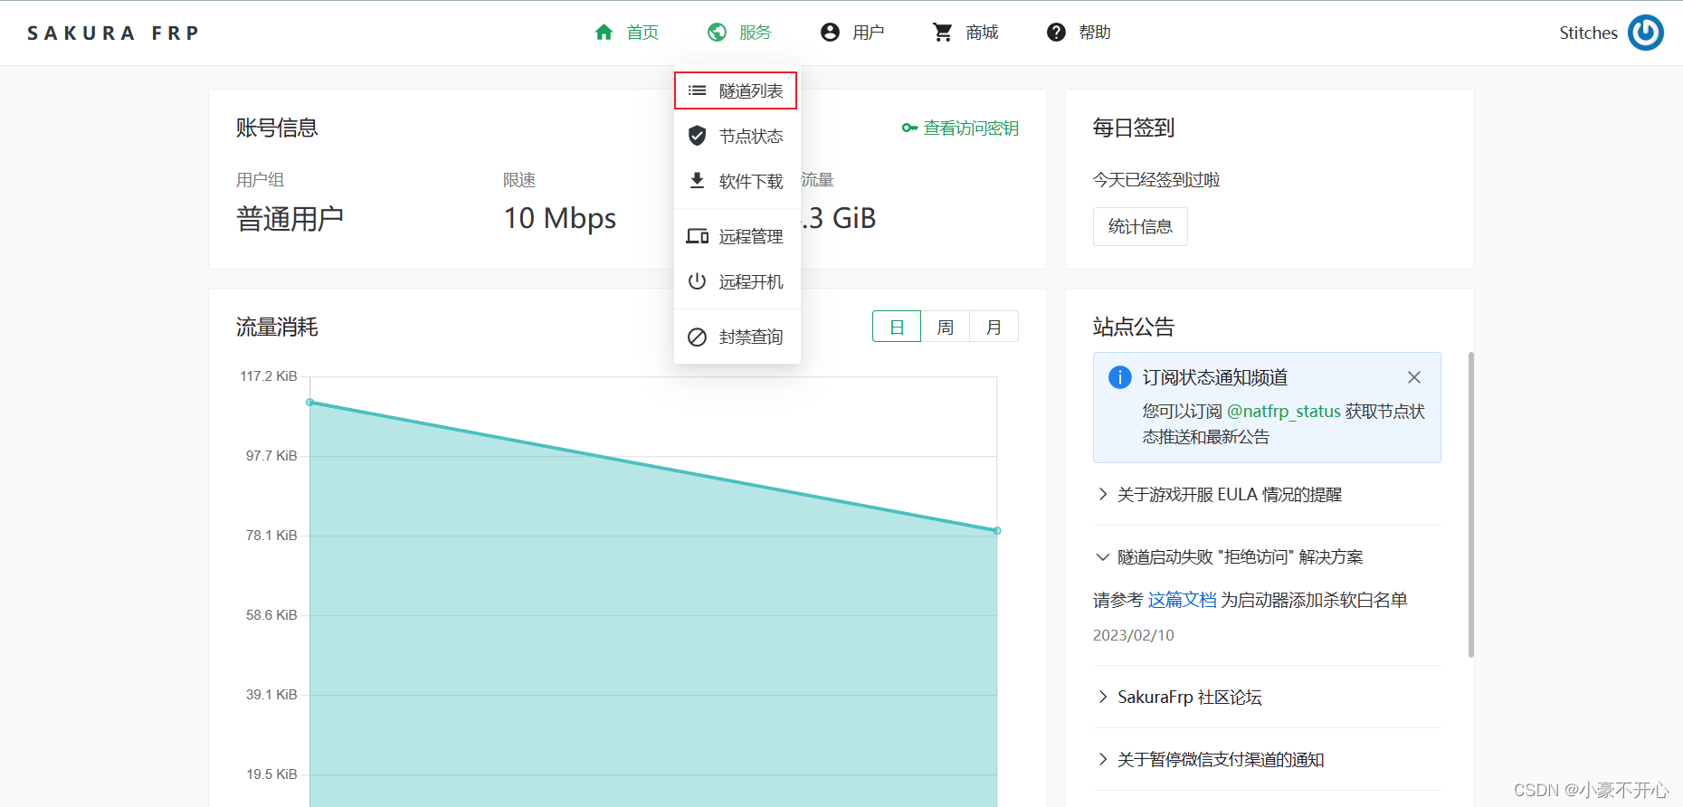Image resolution: width=1683 pixels, height=807 pixels.
Task: Click the devices icon for 远程管理
Action: tap(697, 236)
